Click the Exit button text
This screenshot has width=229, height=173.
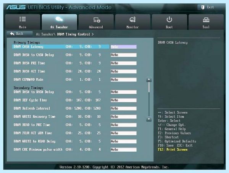[210, 7]
